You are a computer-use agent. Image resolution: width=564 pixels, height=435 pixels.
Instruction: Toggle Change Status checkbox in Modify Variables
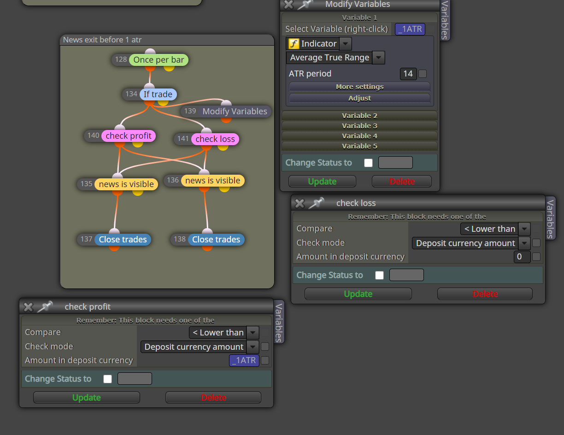tap(368, 163)
